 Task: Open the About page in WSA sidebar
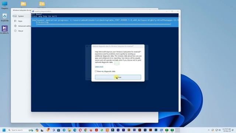[x=21, y=31]
